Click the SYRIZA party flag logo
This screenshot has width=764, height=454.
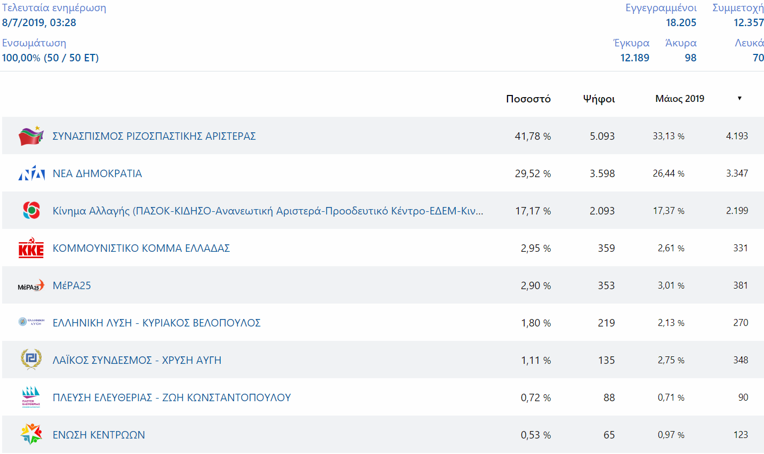[x=31, y=136]
